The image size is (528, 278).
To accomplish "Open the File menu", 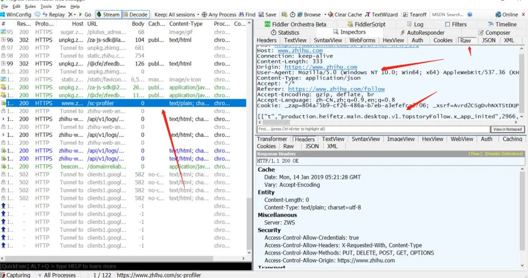I will pyautogui.click(x=4, y=6).
